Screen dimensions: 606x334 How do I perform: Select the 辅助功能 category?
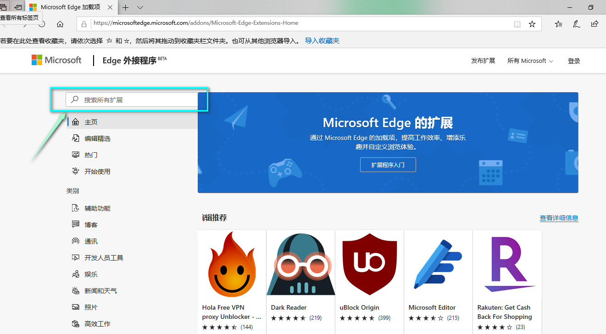pyautogui.click(x=97, y=208)
